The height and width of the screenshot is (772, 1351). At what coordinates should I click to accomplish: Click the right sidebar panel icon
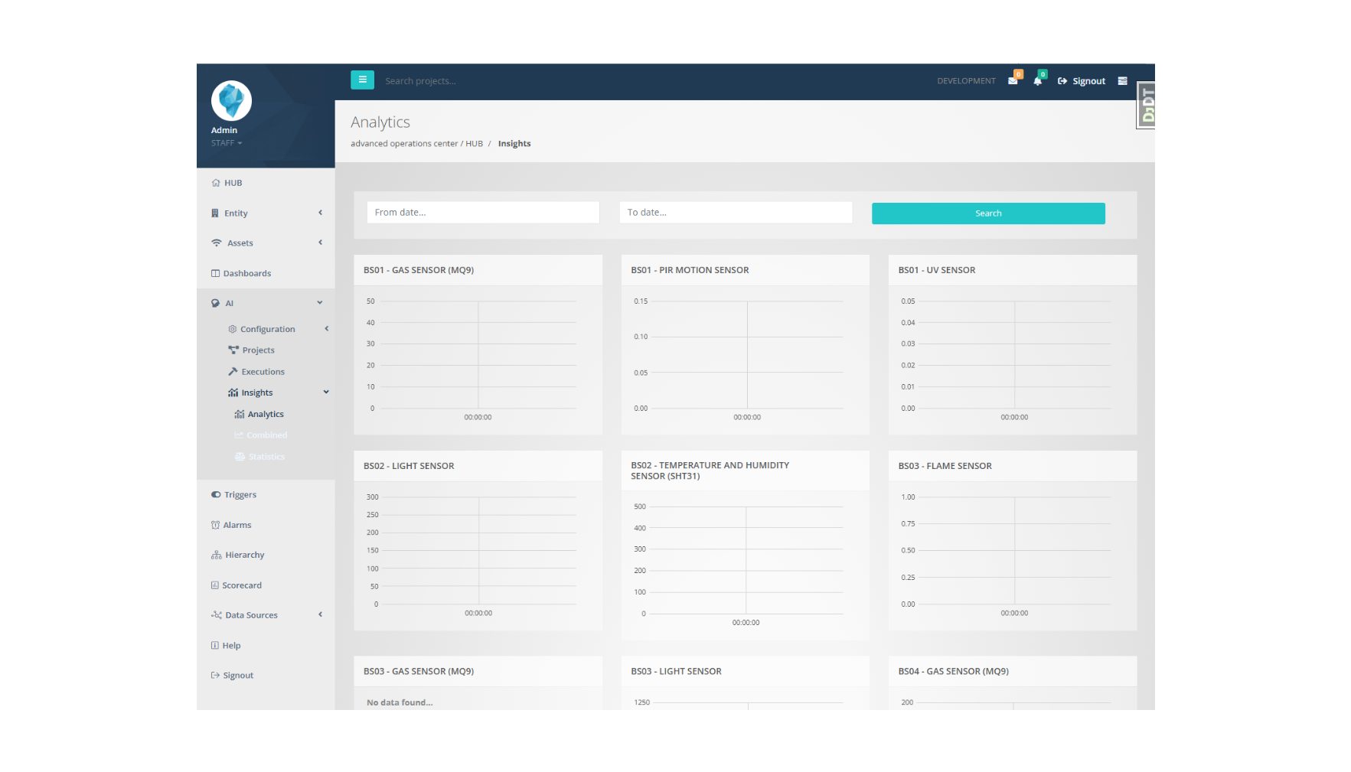pos(1122,81)
